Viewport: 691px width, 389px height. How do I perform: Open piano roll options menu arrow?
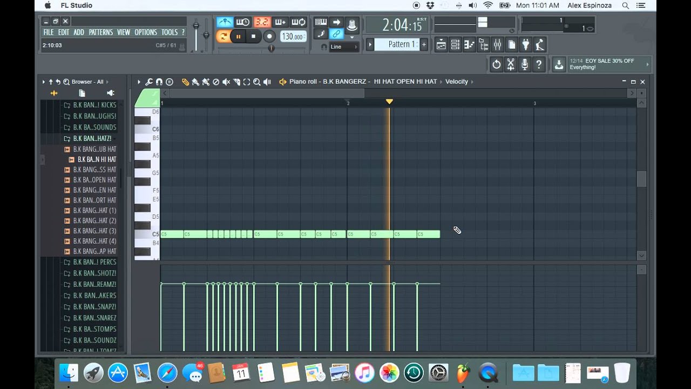(x=139, y=82)
